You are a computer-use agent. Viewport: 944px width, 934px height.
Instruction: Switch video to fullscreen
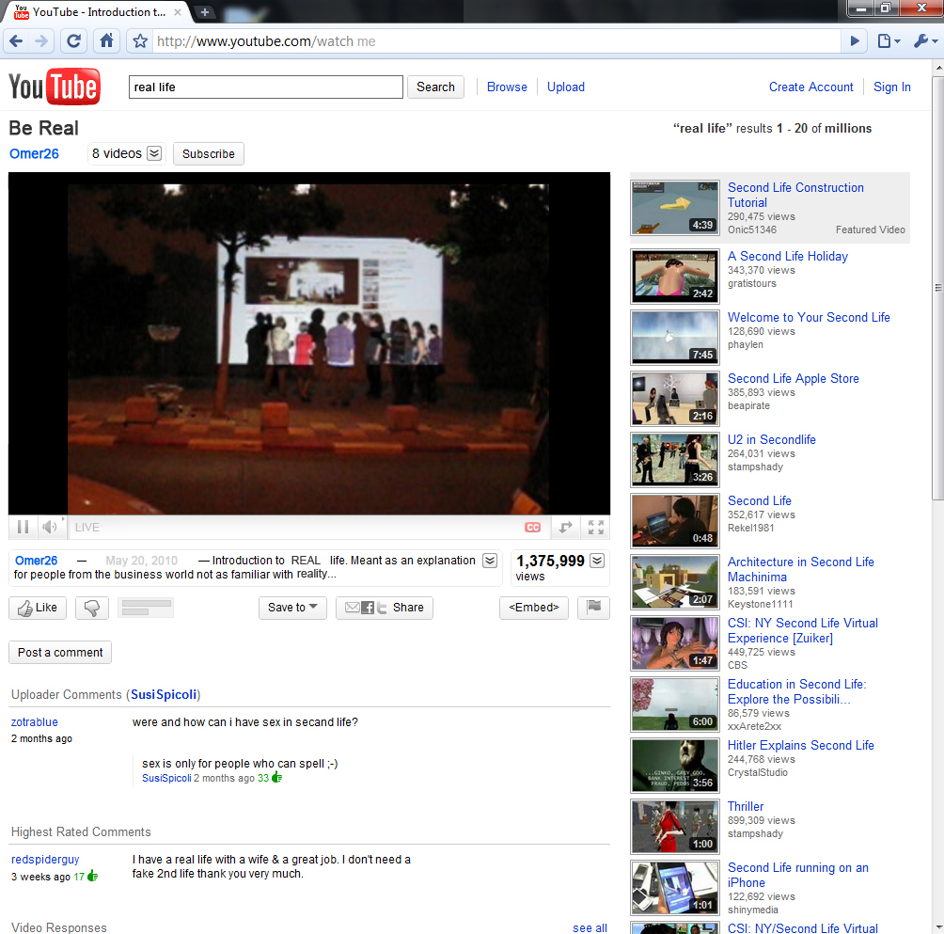(x=595, y=528)
